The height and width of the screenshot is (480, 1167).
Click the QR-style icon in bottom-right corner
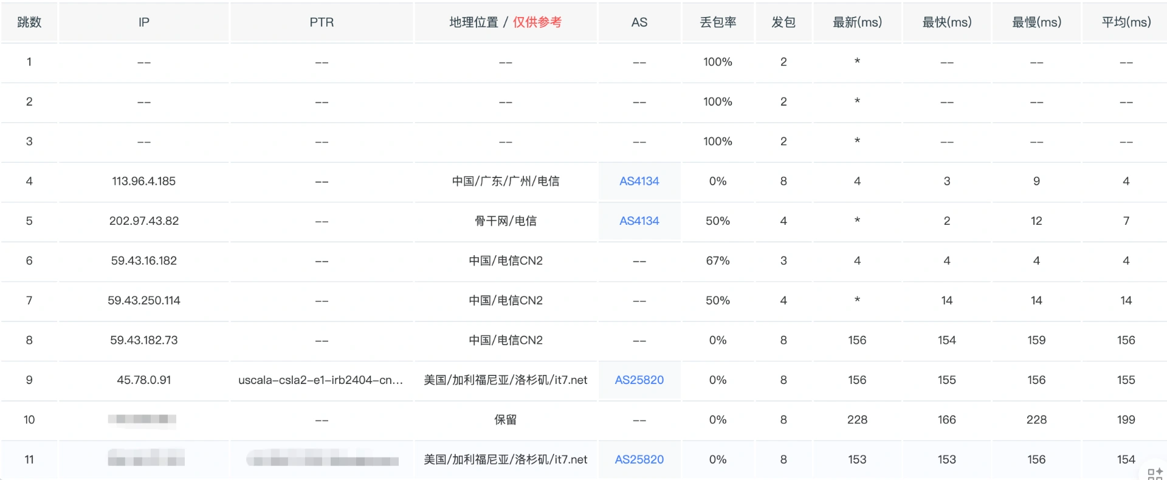(1154, 473)
